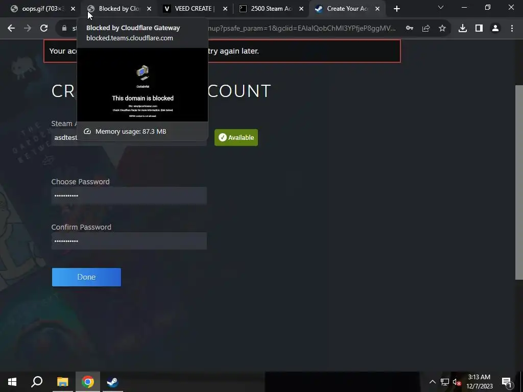This screenshot has width=523, height=392.
Task: Close the 2500 Steam Accounts tab
Action: 301,9
